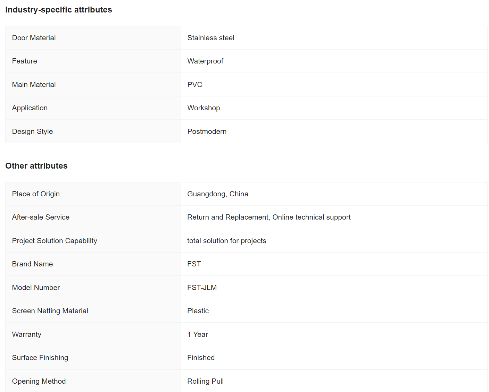Screen dimensions: 489x392
Task: Click the Postmodern design style value
Action: pos(207,131)
